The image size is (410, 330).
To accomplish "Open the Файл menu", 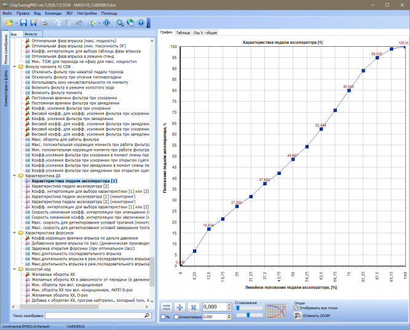I will 7,13.
